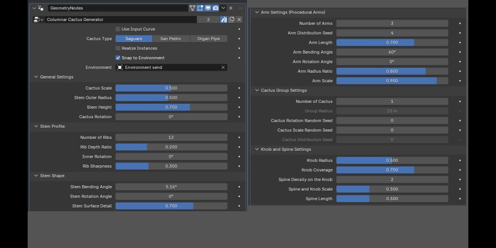Select San Pedro cactus type
The image size is (496, 248).
(171, 39)
